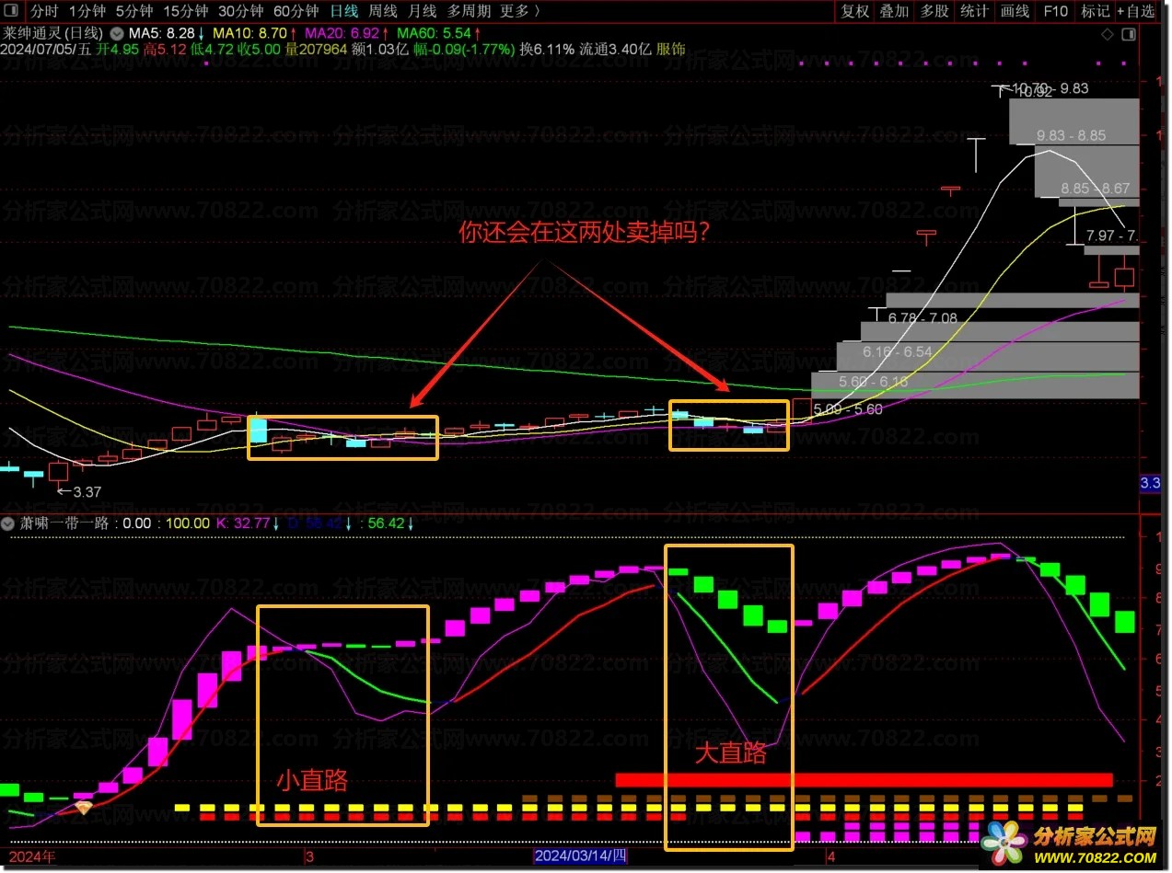Select the 1分钟 period tab
The height and width of the screenshot is (873, 1172).
click(87, 11)
